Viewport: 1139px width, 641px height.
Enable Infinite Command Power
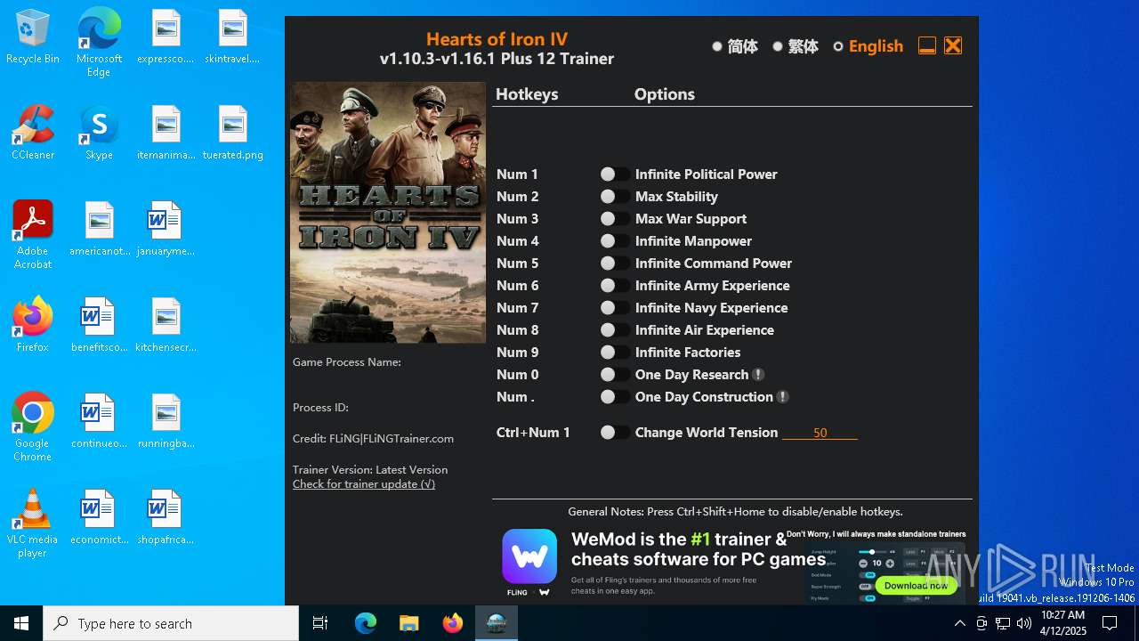pos(614,264)
